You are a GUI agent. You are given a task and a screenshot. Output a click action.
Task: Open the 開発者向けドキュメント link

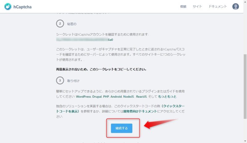140,111
